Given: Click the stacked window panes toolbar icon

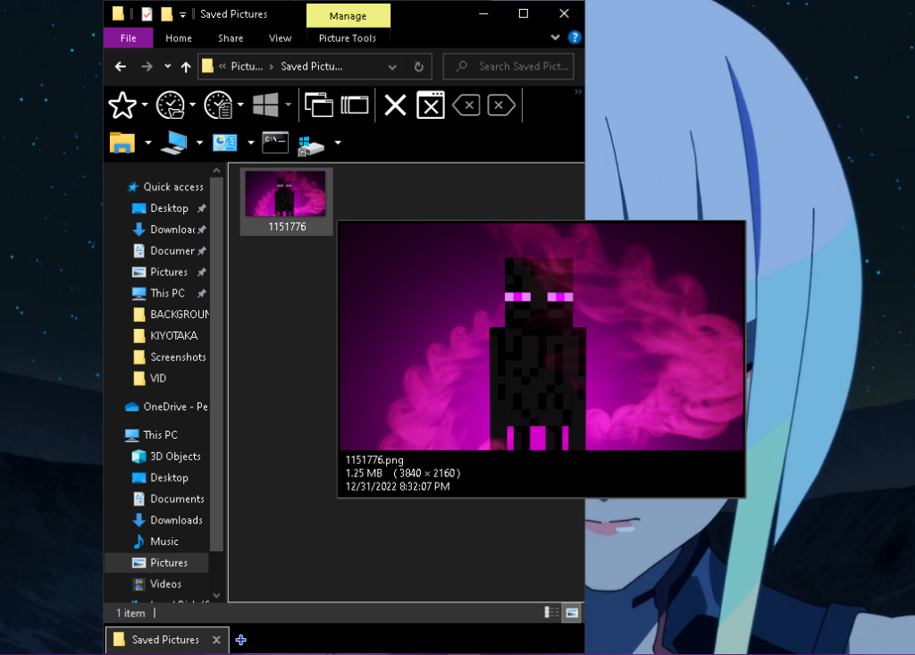Looking at the screenshot, I should [x=355, y=105].
